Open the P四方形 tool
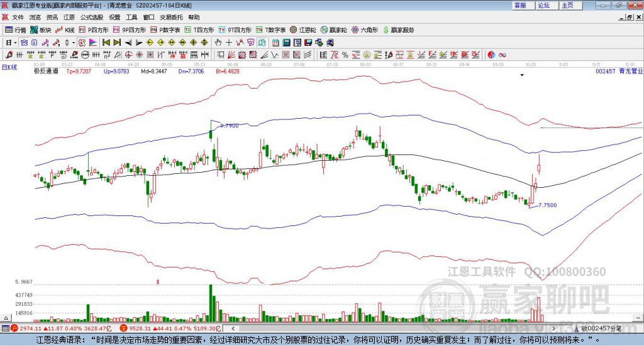 tap(94, 30)
